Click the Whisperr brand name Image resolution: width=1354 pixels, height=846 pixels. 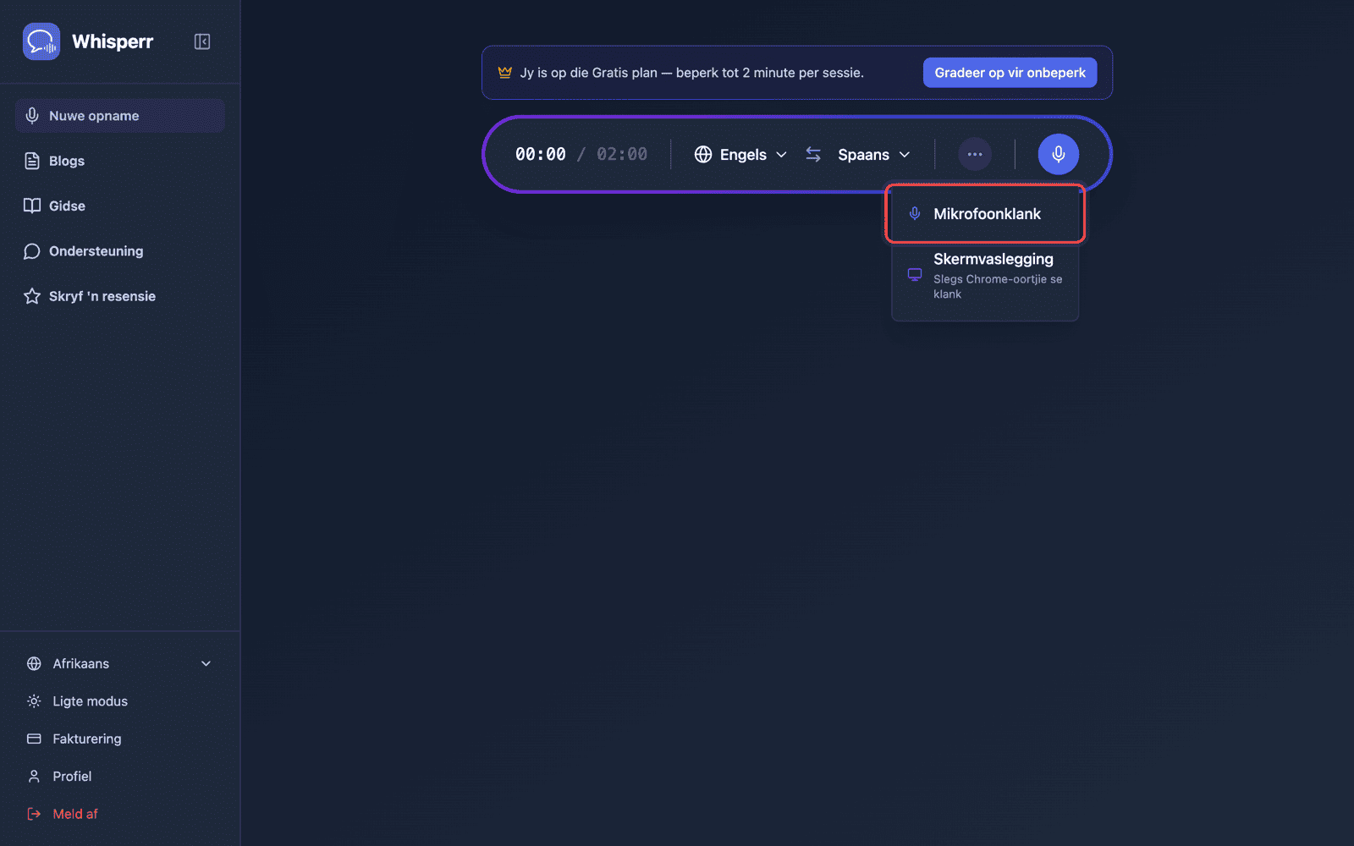113,41
